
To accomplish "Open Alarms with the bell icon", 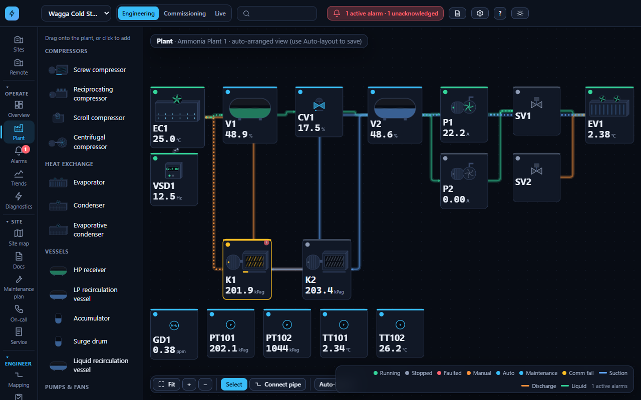I will [x=19, y=155].
